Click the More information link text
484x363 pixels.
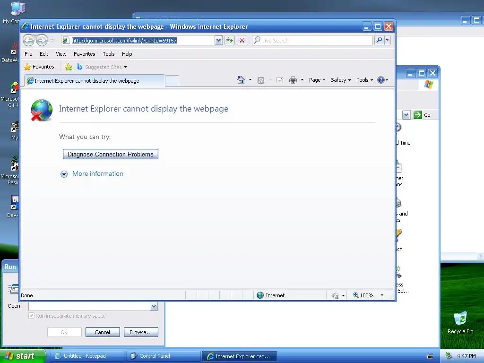98,173
